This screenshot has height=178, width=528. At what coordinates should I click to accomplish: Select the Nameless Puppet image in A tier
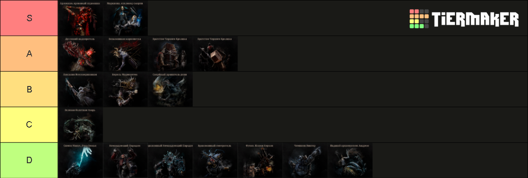pos(125,54)
